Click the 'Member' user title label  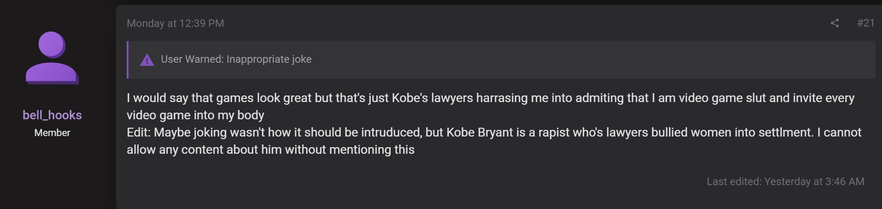coord(52,133)
